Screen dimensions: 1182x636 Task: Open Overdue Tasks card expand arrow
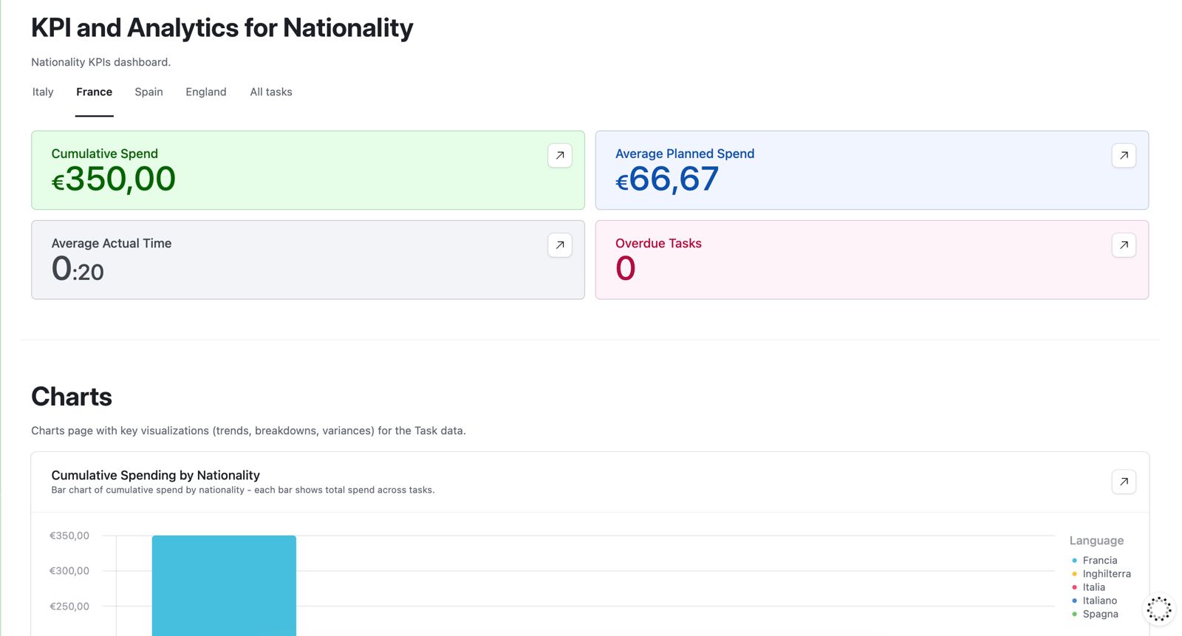coord(1124,245)
